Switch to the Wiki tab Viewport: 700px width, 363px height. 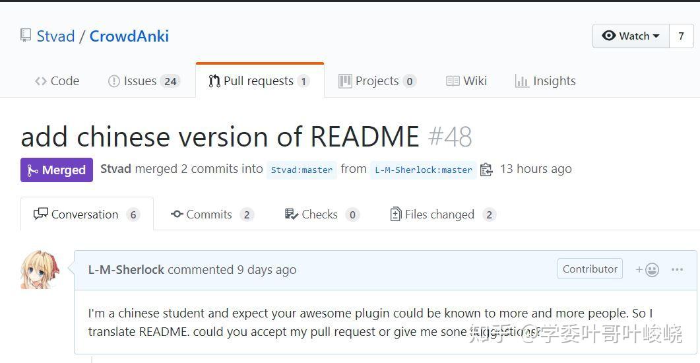pos(466,81)
